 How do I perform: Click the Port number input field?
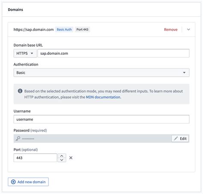click(x=35, y=158)
